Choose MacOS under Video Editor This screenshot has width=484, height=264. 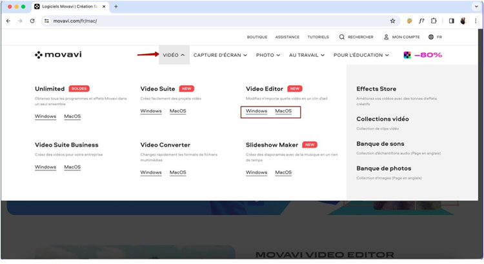tap(283, 111)
